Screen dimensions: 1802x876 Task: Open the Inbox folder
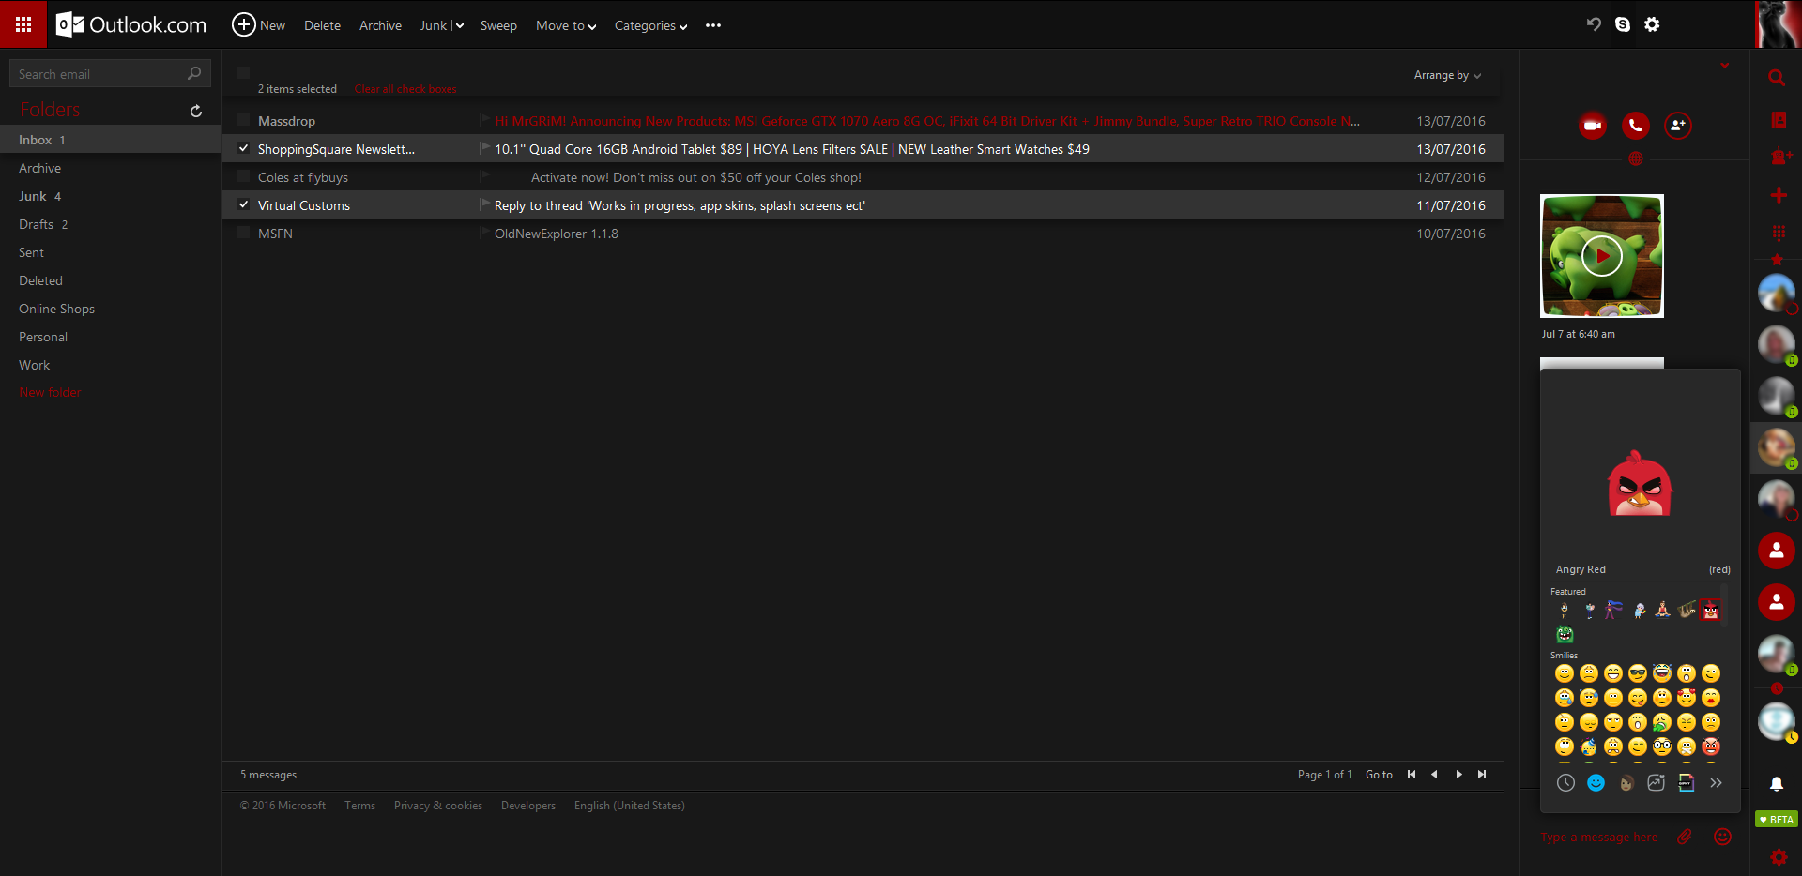coord(110,140)
